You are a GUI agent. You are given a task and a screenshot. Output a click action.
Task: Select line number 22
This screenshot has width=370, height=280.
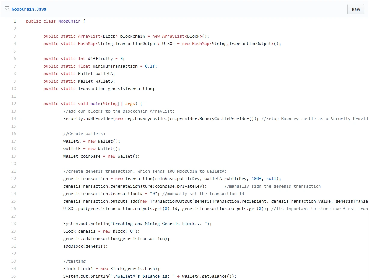pos(14,179)
